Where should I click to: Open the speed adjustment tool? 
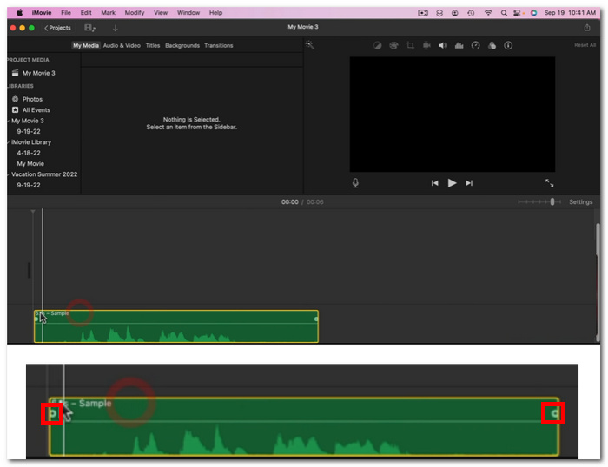pos(475,46)
